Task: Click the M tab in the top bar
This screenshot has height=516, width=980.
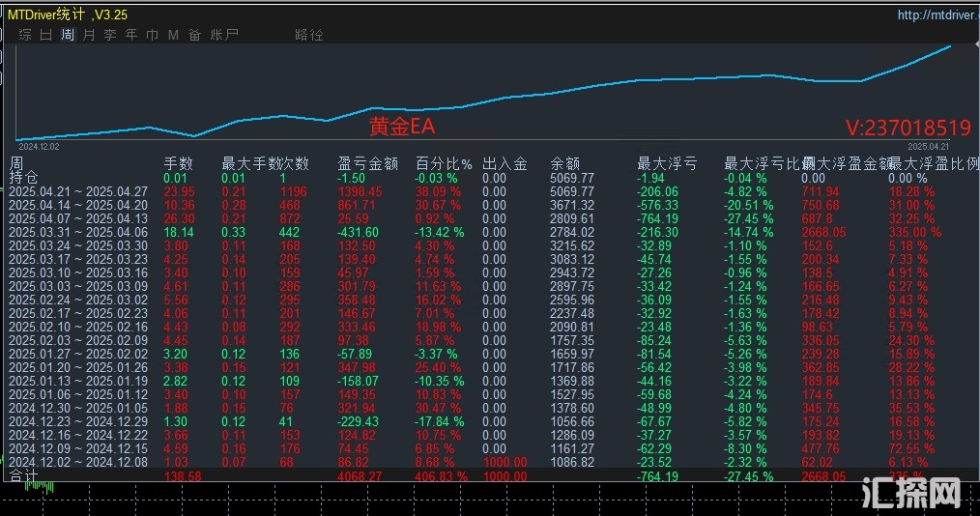Action: [x=173, y=35]
